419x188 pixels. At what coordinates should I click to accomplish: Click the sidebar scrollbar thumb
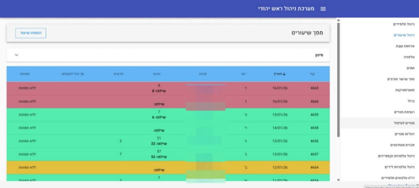[338, 80]
